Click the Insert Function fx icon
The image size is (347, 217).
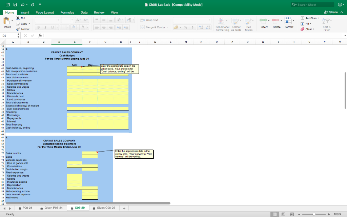40,35
